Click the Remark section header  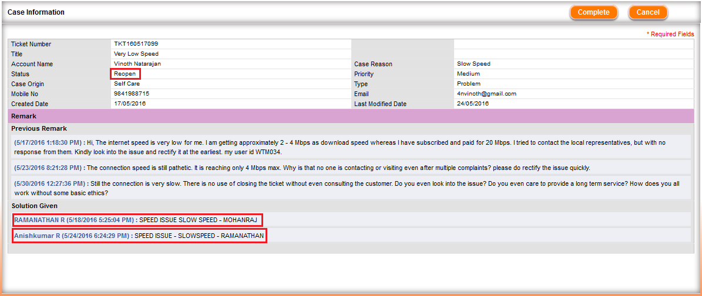23,116
